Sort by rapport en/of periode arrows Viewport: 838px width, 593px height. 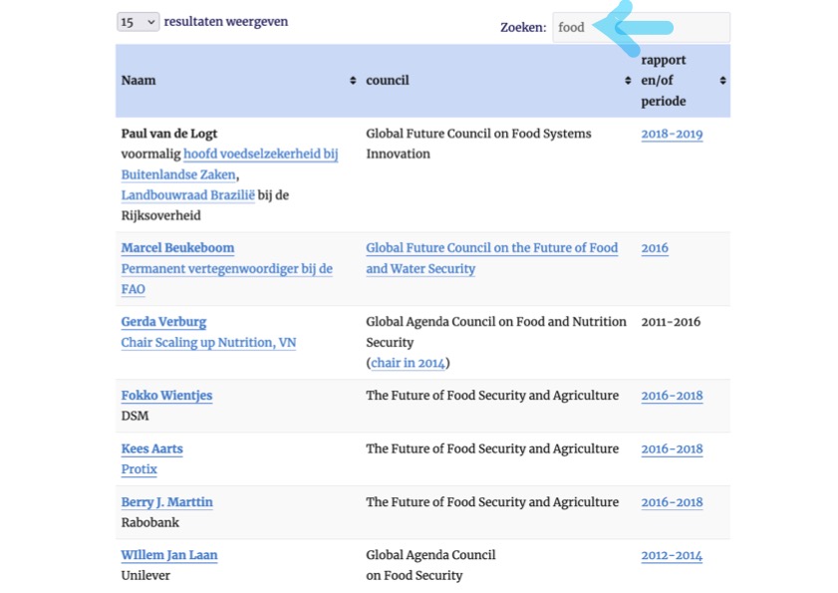pos(722,80)
